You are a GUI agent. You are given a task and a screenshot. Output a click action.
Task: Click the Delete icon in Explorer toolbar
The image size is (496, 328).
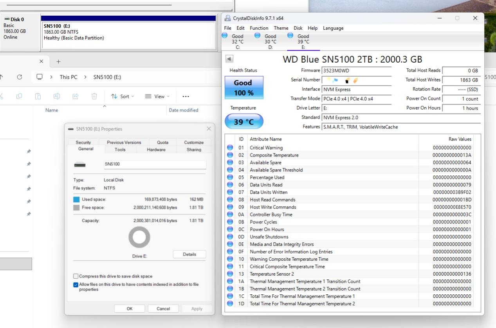click(94, 96)
